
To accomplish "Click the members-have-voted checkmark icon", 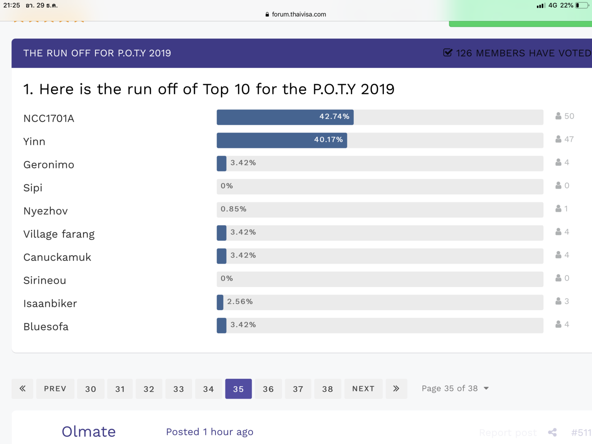I will [447, 53].
